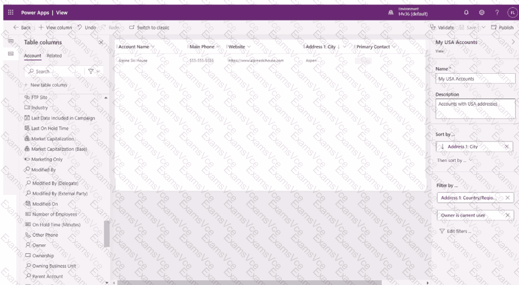Screen dimensions: 519x285
Task: Open the app launcher waffle icon
Action: 11,12
